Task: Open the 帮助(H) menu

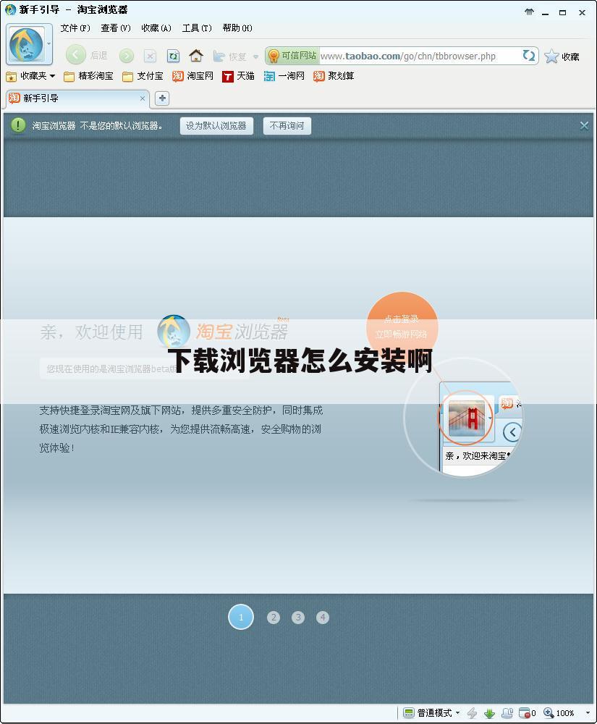Action: [x=237, y=28]
